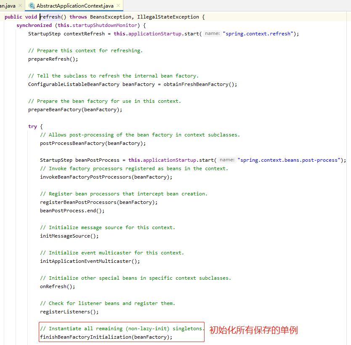Click the "spring.context.refresh" string literal
Viewport: 351px width, 345px height.
[258, 34]
